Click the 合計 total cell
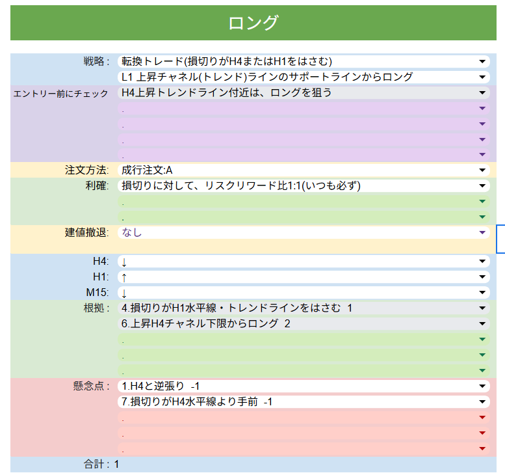Screen dimensions: 505x473 [101, 465]
